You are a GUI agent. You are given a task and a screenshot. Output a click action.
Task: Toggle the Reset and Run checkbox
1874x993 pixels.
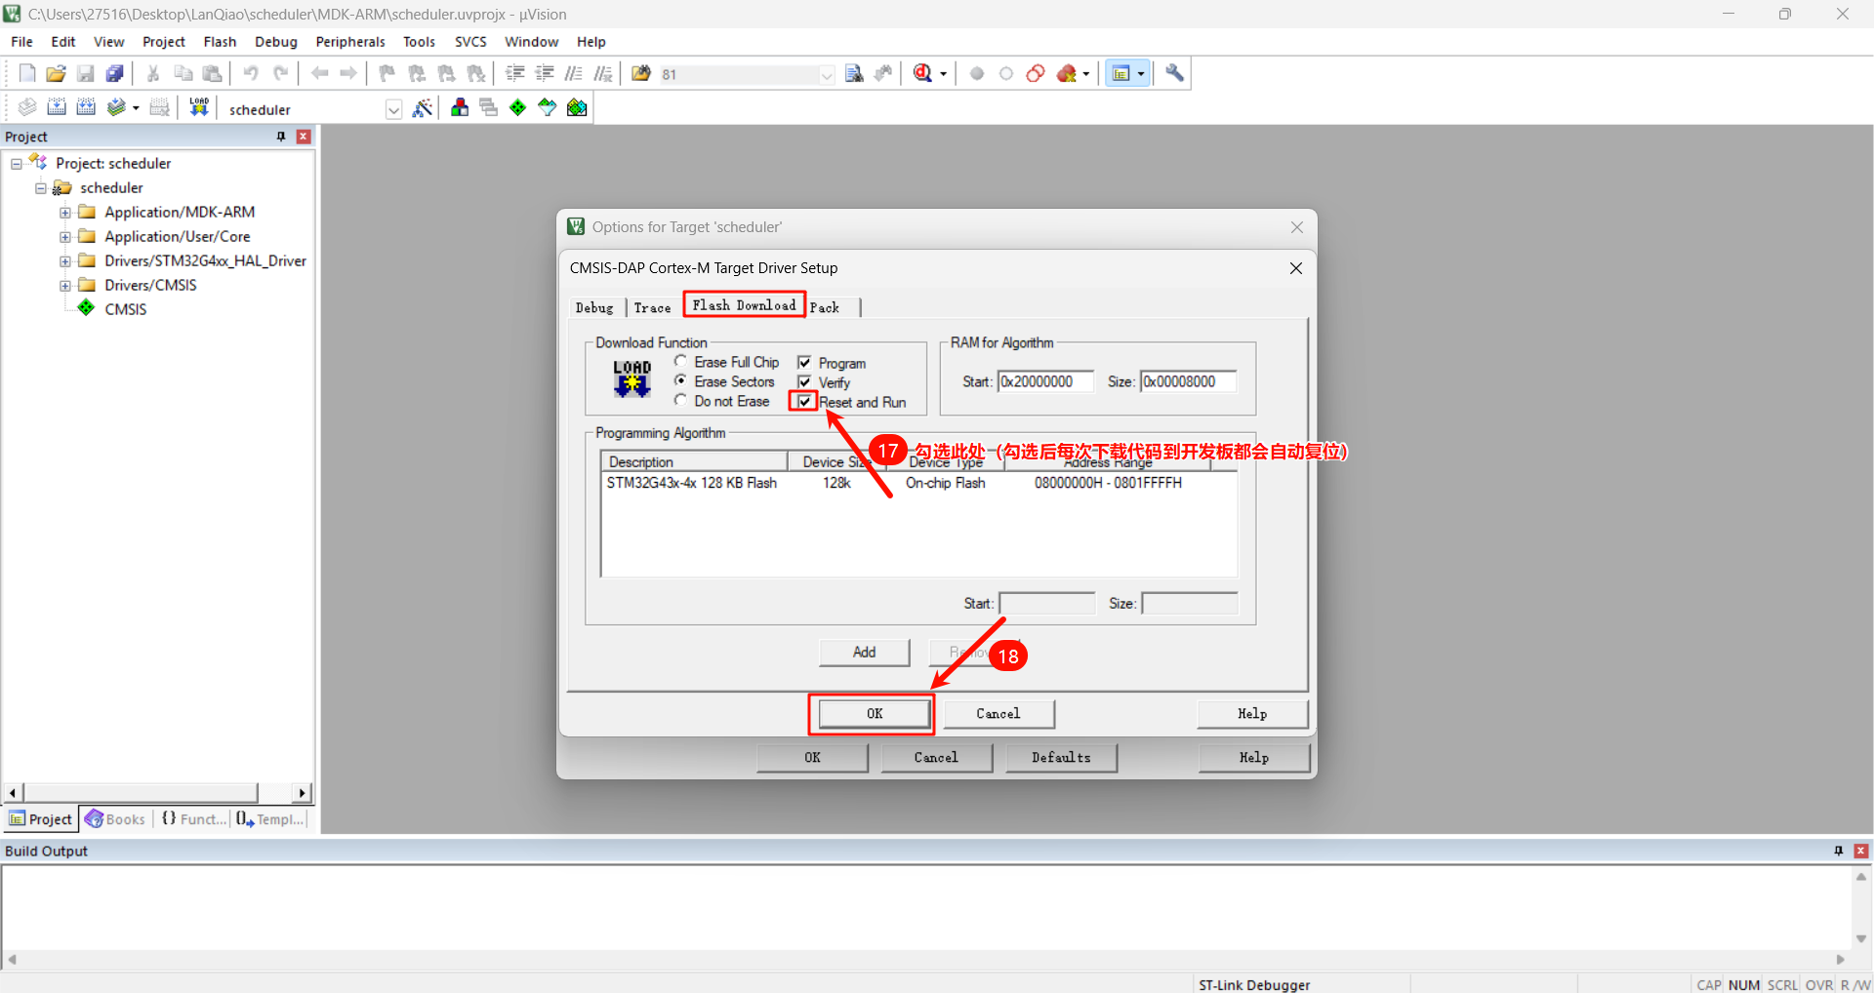(804, 402)
